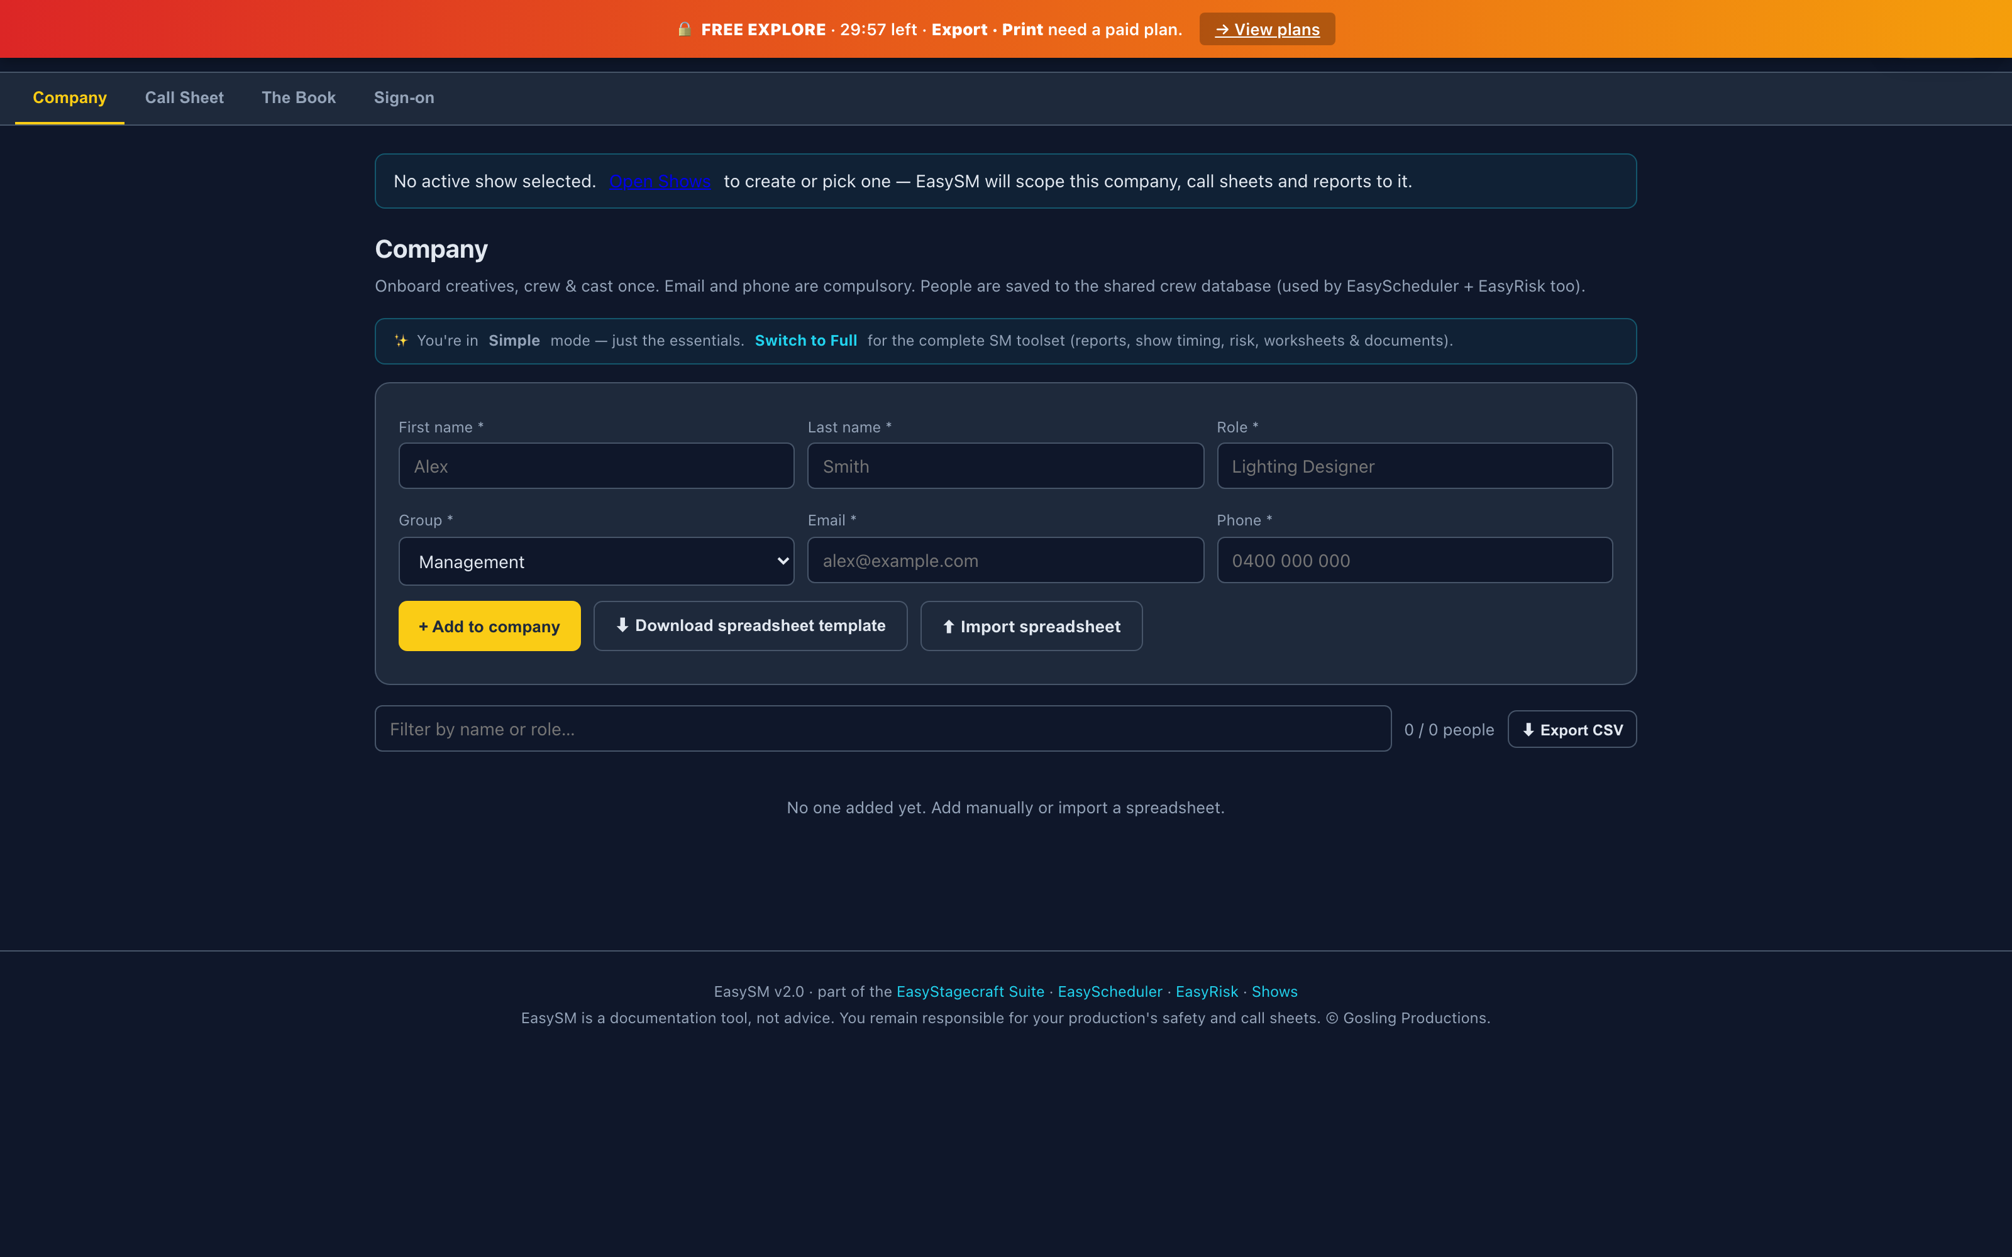
Task: Click the Export CSV button
Action: (x=1572, y=729)
